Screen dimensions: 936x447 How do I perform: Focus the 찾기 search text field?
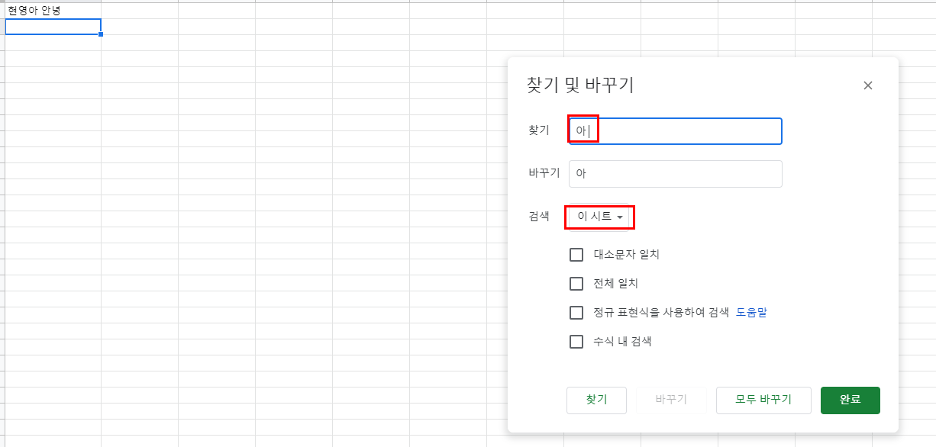676,131
